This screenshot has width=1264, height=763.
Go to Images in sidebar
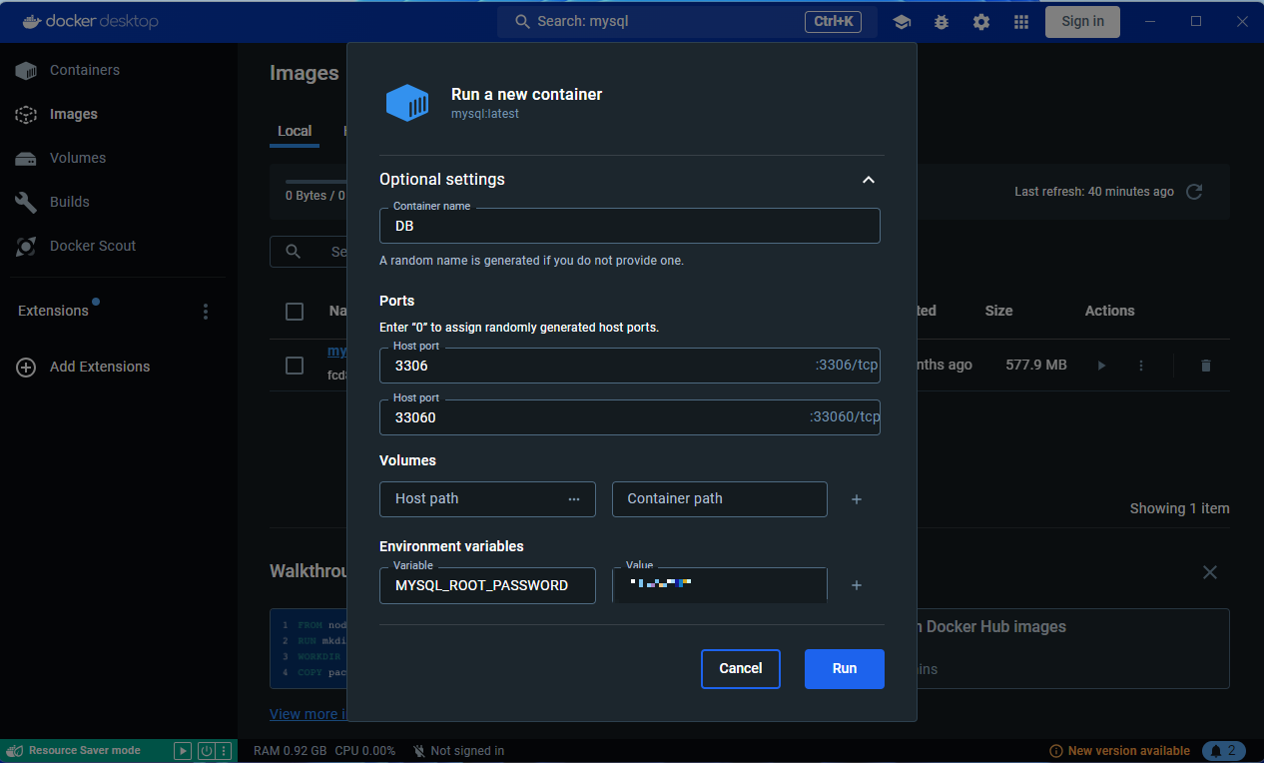click(74, 114)
